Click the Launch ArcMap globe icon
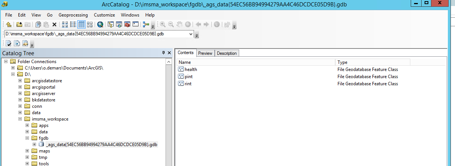The height and width of the screenshot is (166, 455). click(100, 24)
